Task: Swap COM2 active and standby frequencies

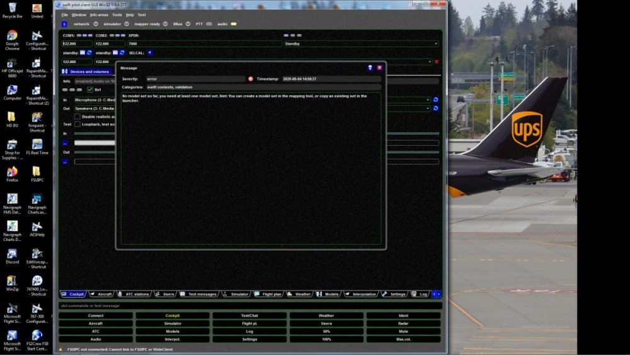Action: pos(122,53)
